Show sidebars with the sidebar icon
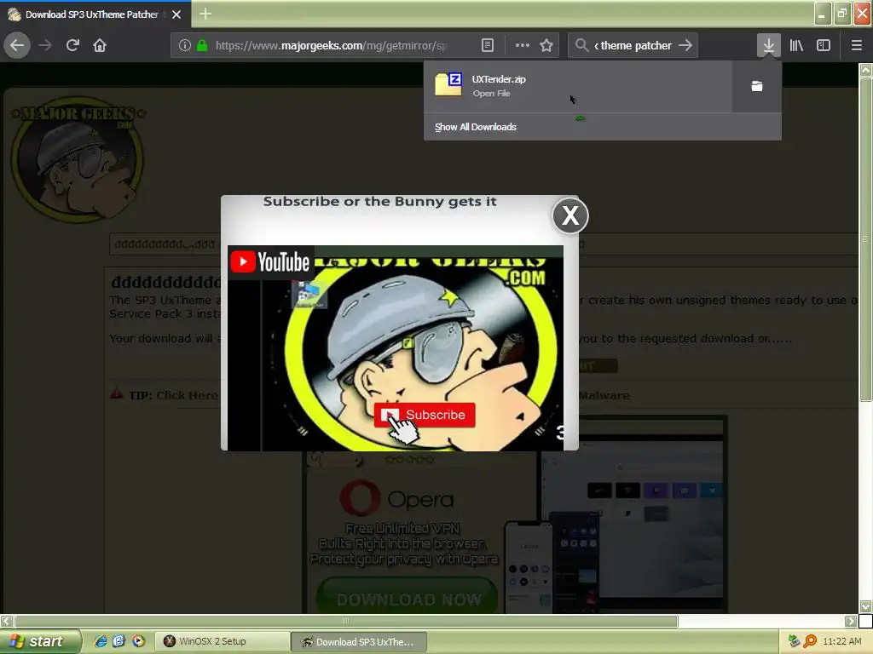873x654 pixels. (x=824, y=45)
